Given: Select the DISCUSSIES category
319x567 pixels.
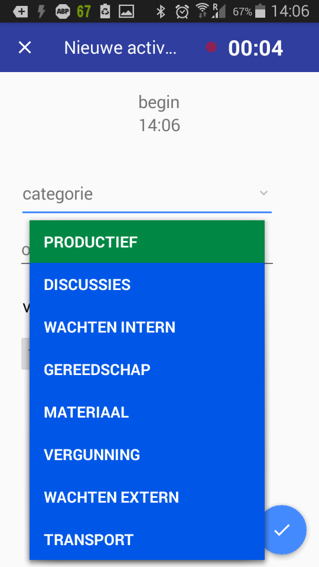Looking at the screenshot, I should click(147, 284).
